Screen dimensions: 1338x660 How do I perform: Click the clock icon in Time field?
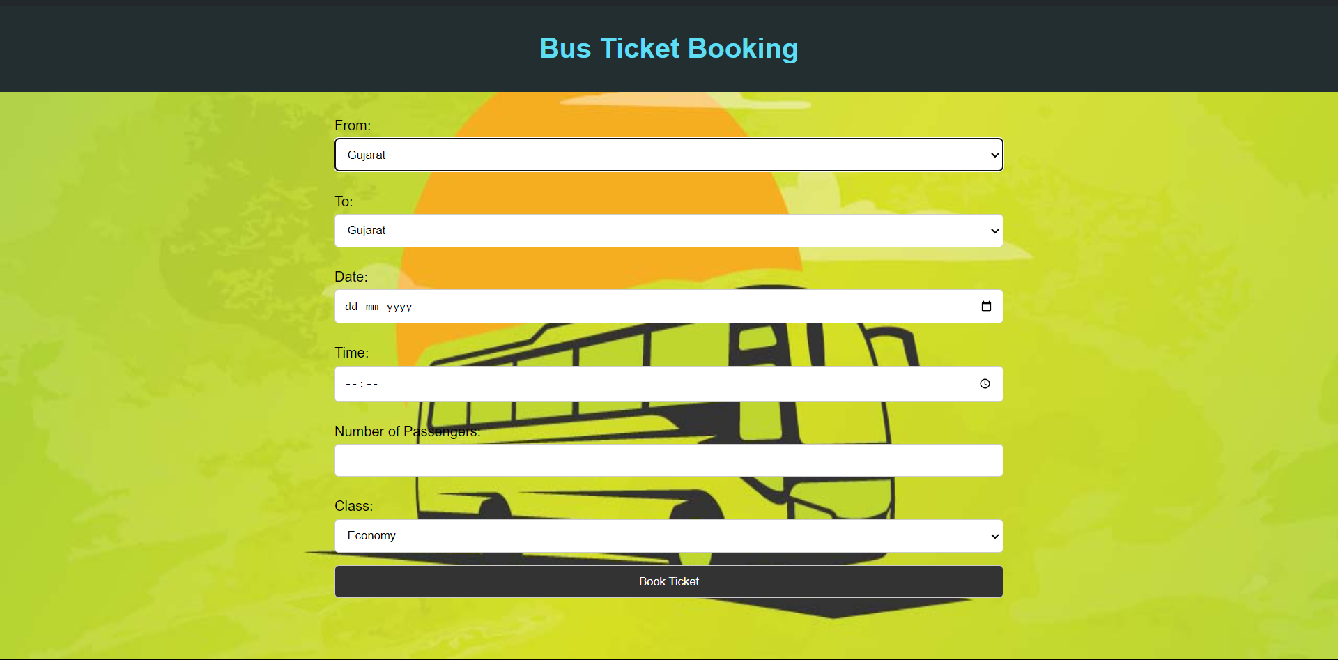click(985, 384)
